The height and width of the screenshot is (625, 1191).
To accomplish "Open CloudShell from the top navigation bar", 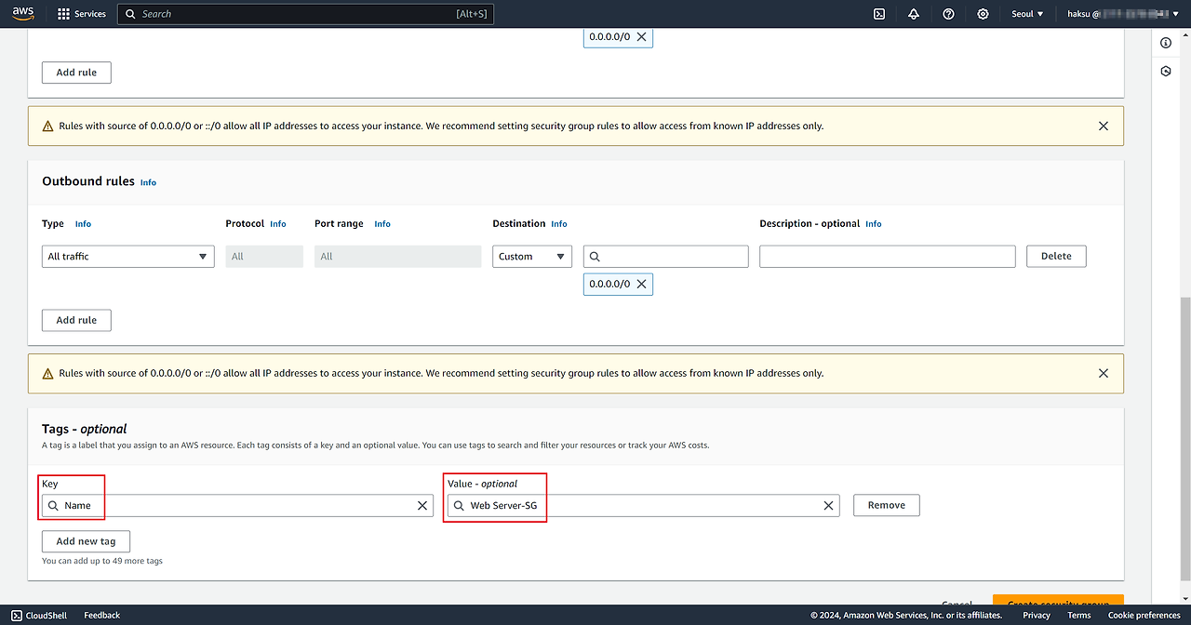I will (x=878, y=14).
